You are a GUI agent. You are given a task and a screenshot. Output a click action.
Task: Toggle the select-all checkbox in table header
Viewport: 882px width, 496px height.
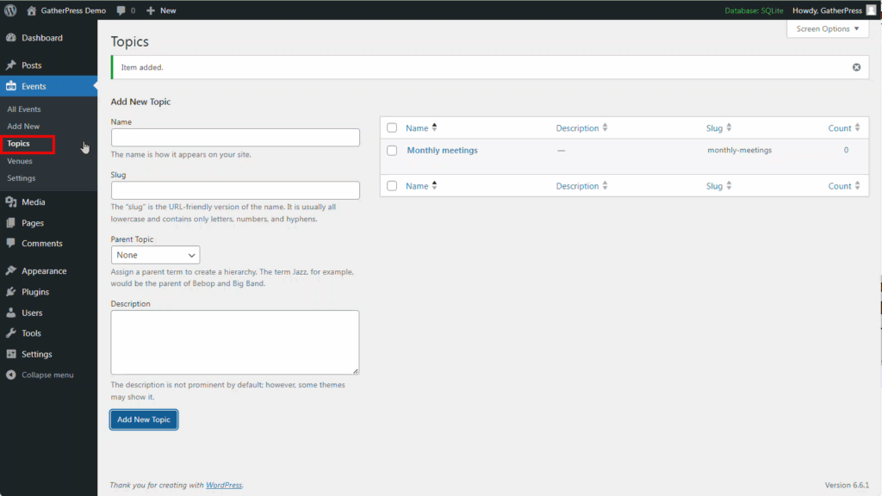pyautogui.click(x=392, y=128)
